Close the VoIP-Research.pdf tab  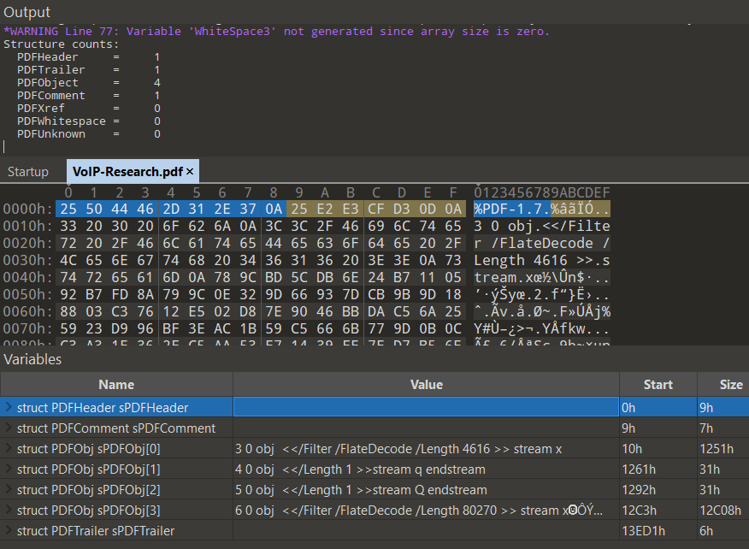[x=190, y=172]
